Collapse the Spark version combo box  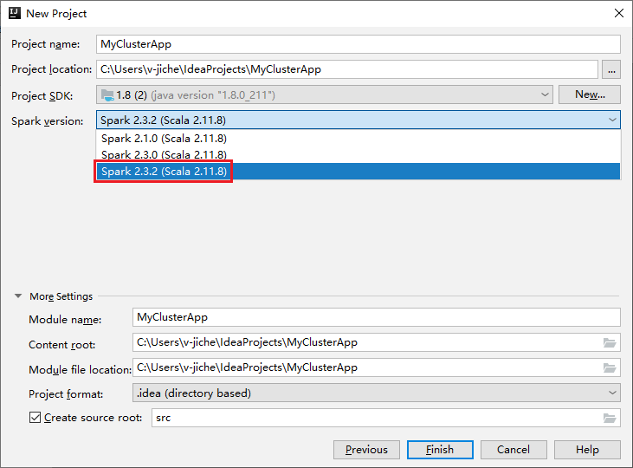[612, 120]
